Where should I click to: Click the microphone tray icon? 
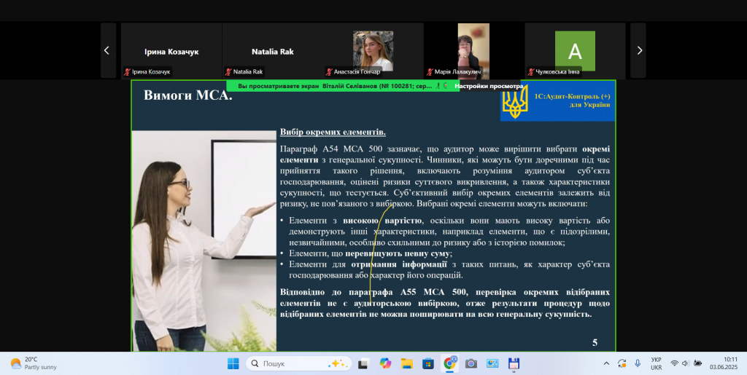coord(638,363)
